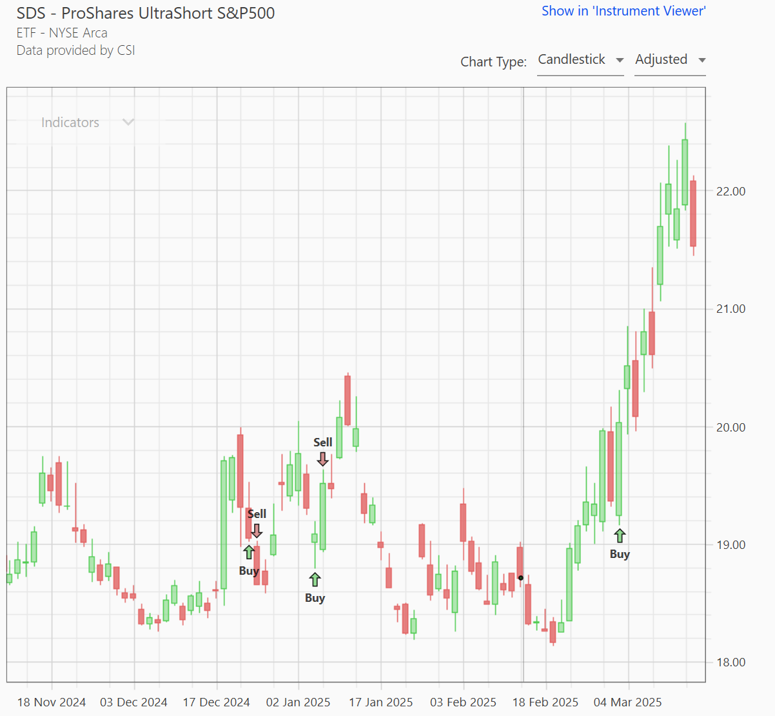
Task: Open the Show in 'Instrument Viewer' link
Action: point(623,11)
